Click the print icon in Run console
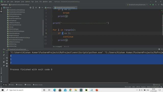 [7, 63]
